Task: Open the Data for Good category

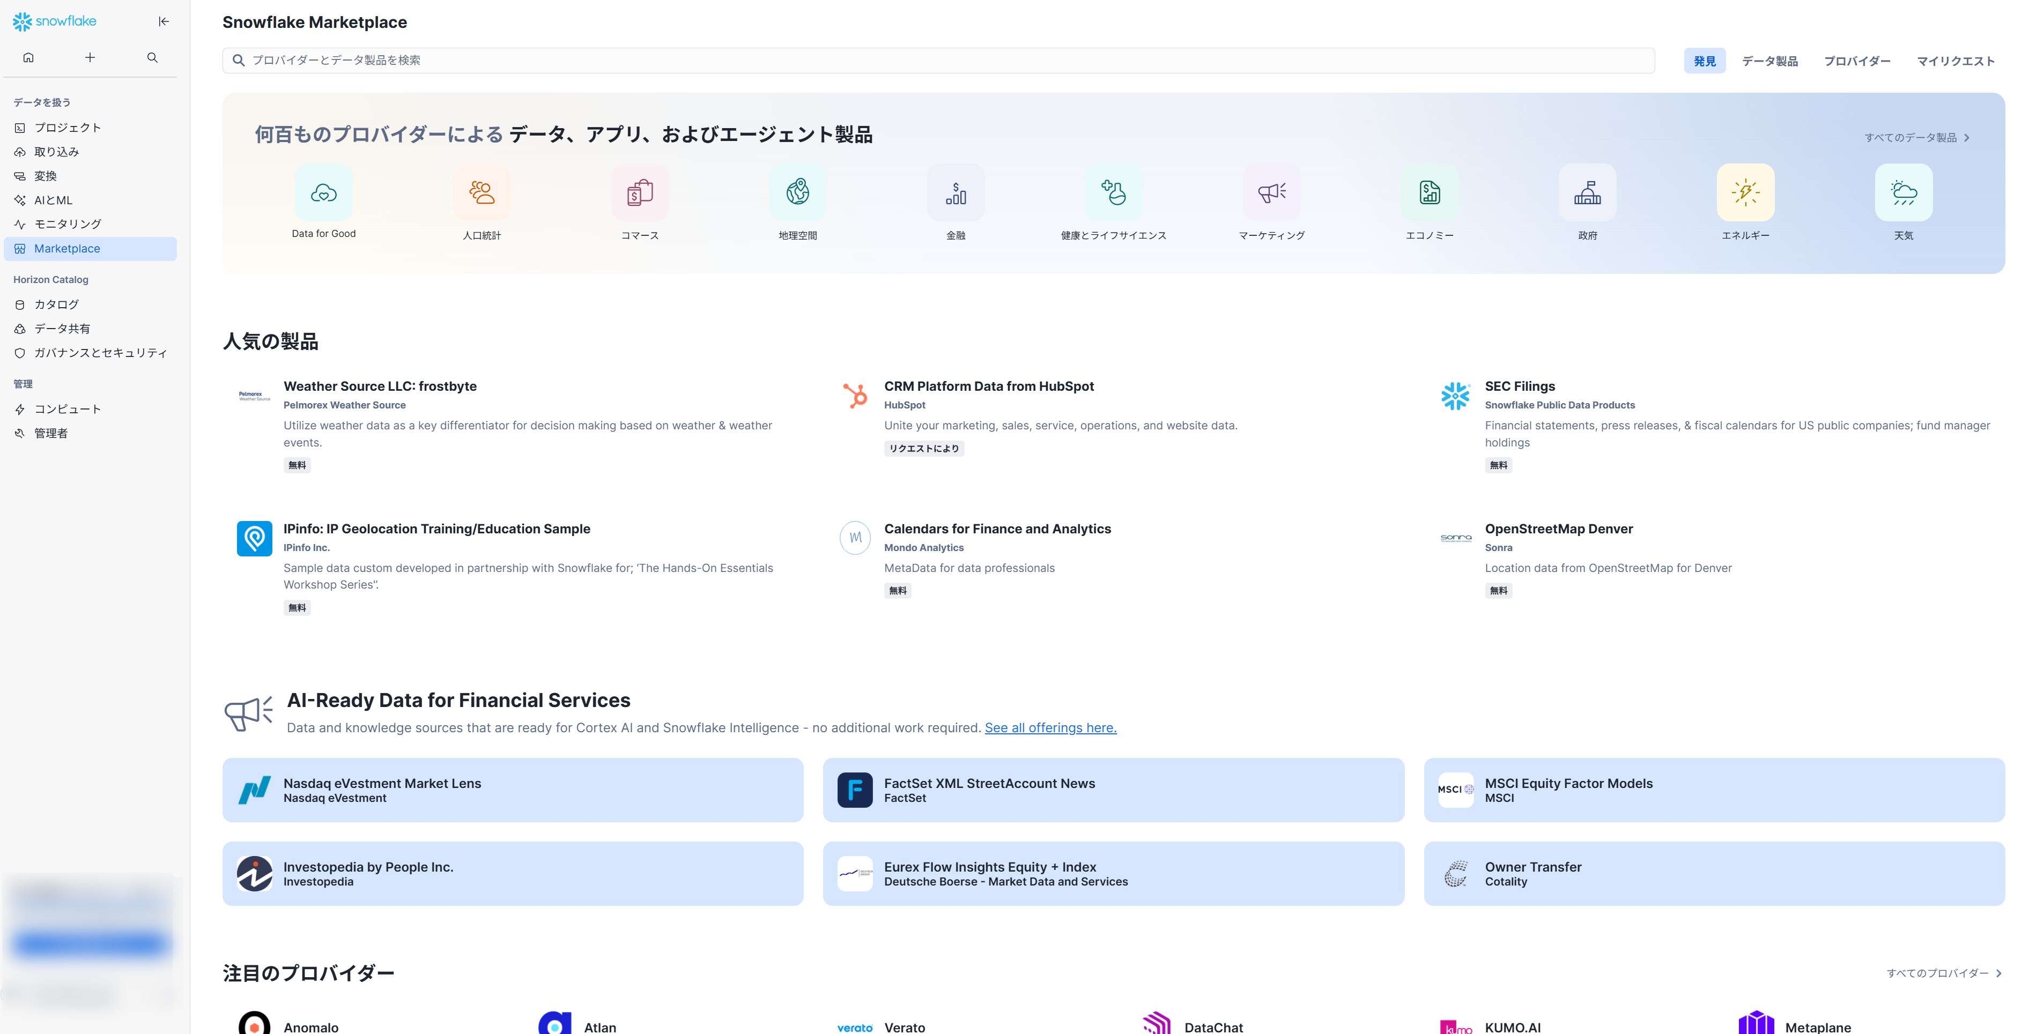Action: 323,193
